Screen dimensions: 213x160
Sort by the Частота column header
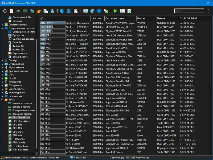(x=98, y=18)
